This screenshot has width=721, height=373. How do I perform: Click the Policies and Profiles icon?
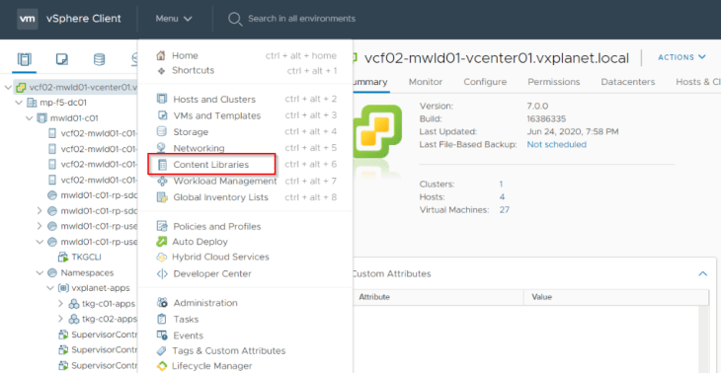pos(162,227)
